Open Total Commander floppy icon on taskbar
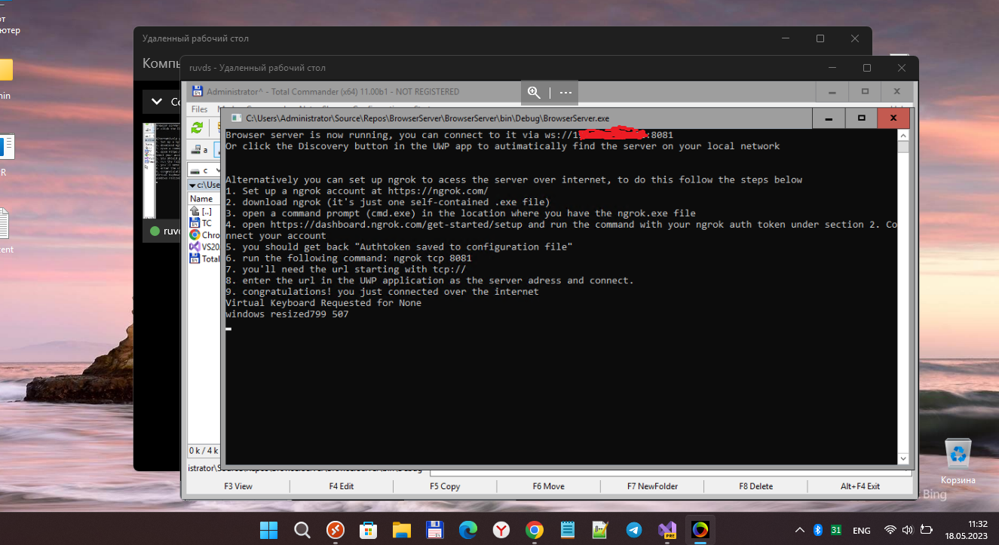The image size is (999, 545). (434, 530)
